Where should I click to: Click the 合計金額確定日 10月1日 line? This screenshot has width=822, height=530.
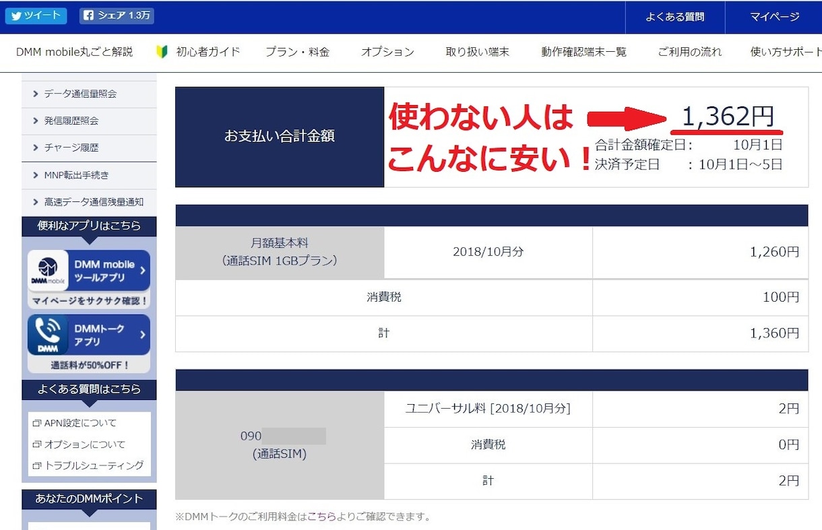click(x=689, y=145)
